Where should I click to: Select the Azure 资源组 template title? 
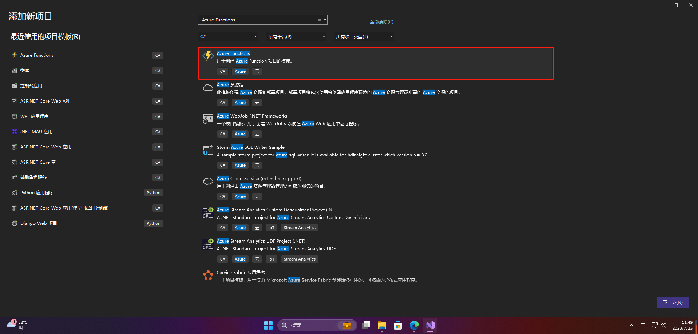230,85
